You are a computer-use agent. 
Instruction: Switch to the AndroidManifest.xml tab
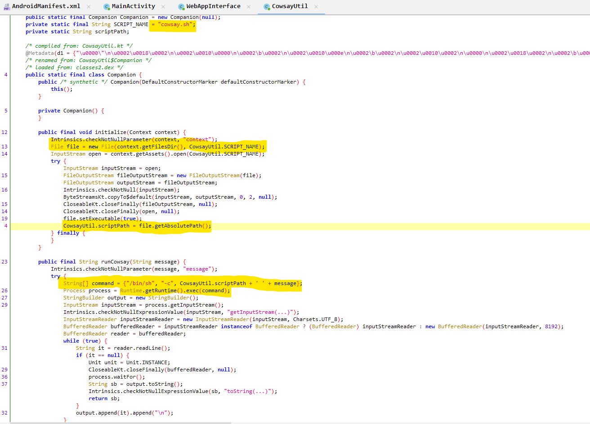tap(46, 6)
